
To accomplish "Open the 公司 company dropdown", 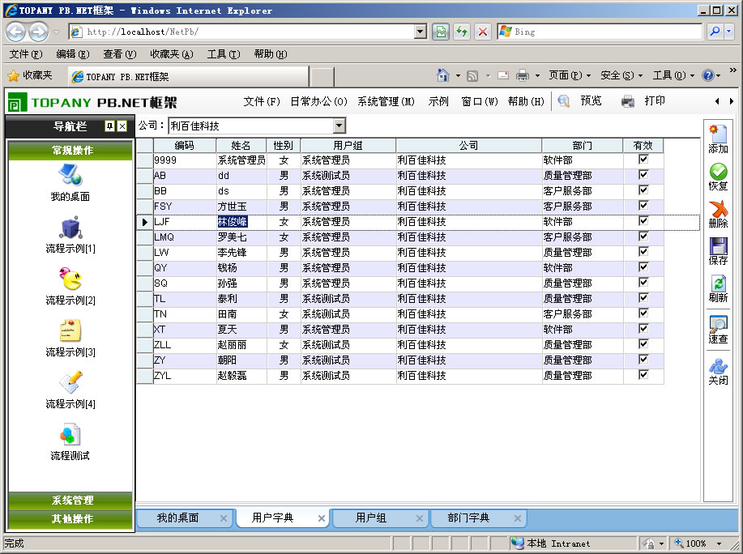I will pyautogui.click(x=338, y=126).
